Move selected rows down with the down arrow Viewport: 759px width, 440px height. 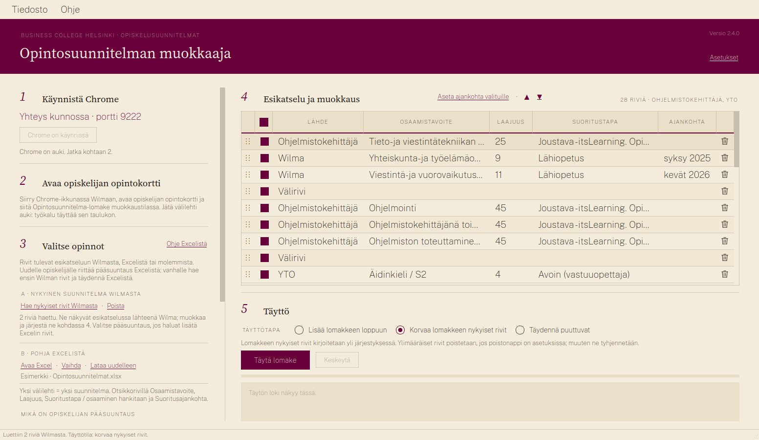(x=540, y=97)
